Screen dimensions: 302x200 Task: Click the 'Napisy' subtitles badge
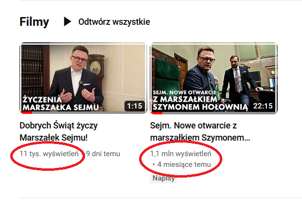pyautogui.click(x=163, y=178)
